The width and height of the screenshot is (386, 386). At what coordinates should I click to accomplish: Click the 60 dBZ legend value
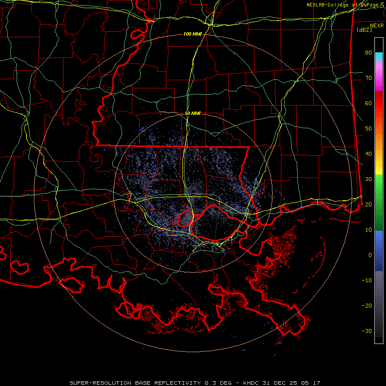tap(368, 103)
